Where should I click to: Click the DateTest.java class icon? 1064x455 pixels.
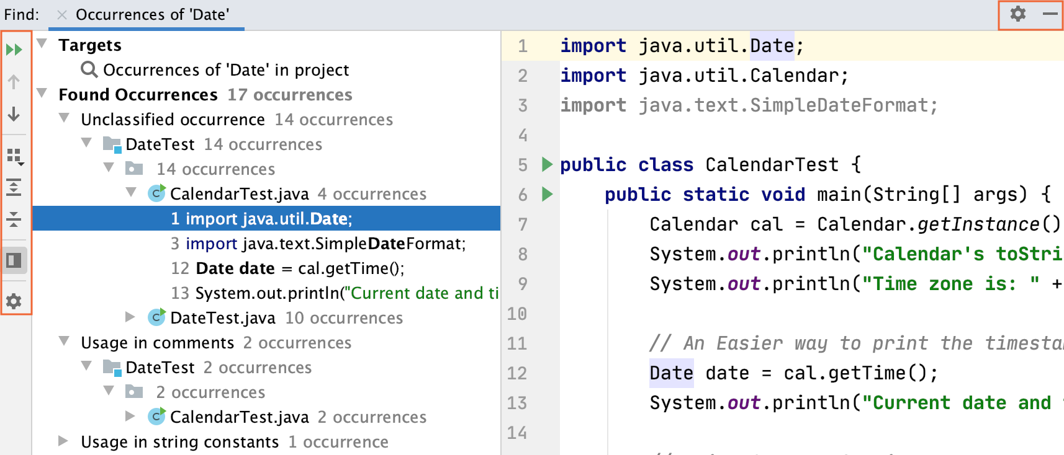point(157,317)
